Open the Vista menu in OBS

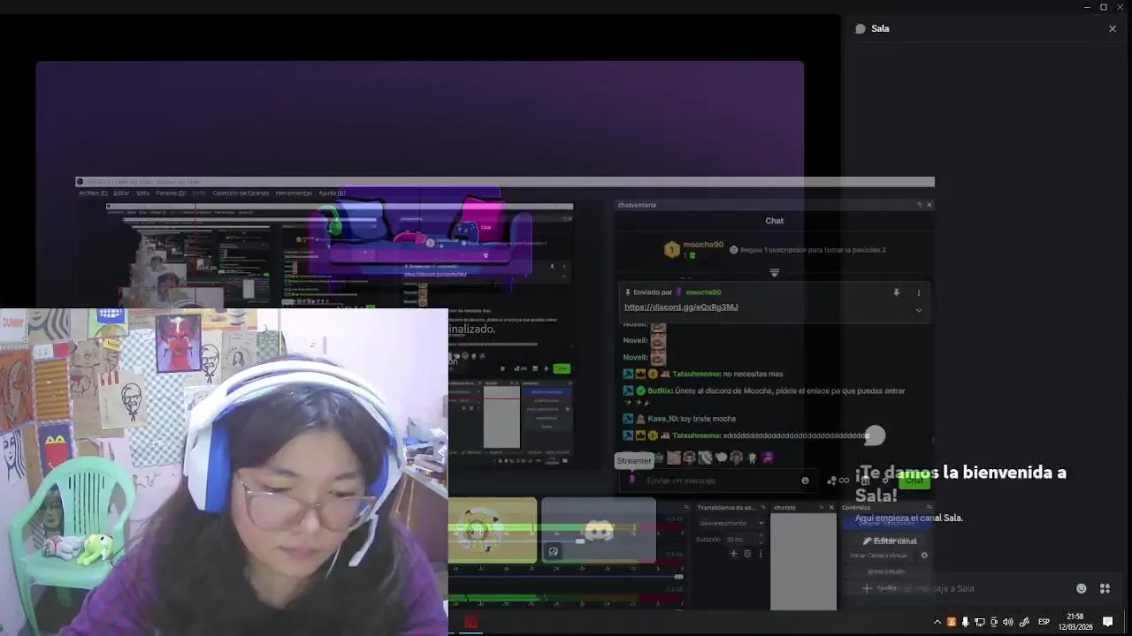(x=142, y=193)
